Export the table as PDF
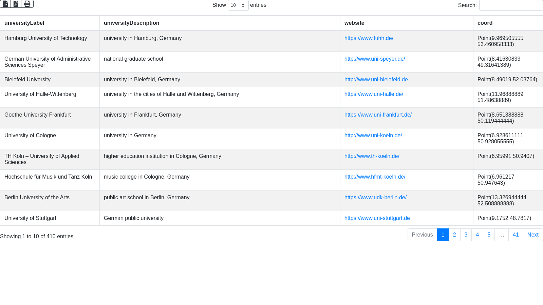The width and height of the screenshot is (543, 305). point(16,4)
